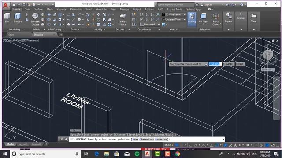282x158 pixels.
Task: Open the Layers panel button
Action: point(228,21)
